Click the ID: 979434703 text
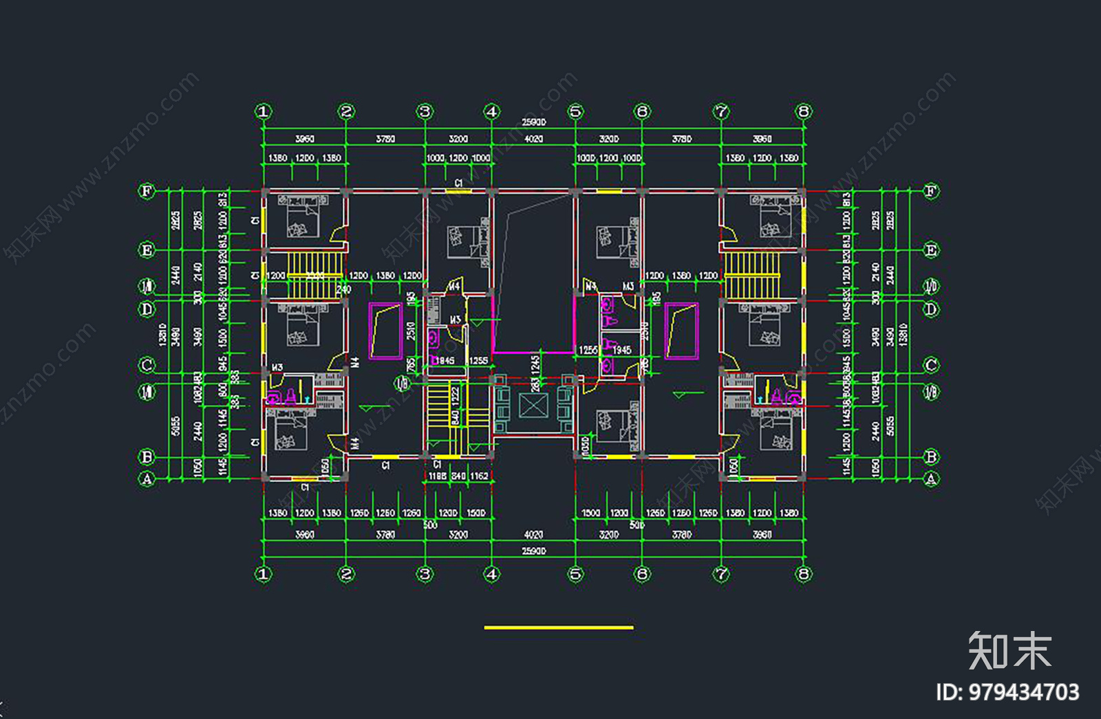Screen dimensions: 1101x719 click(1007, 692)
